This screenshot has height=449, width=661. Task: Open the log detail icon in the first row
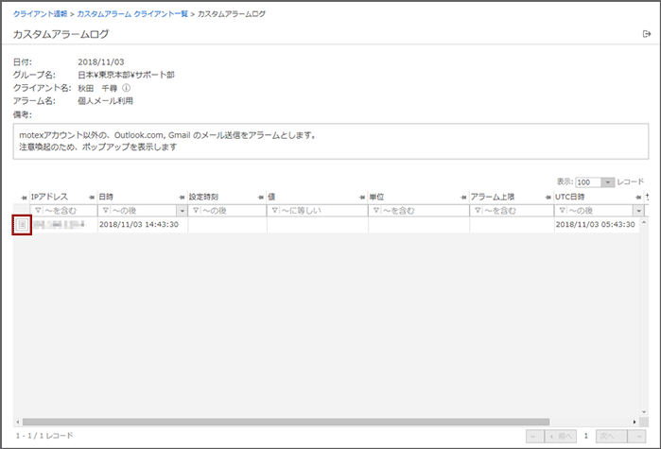[x=22, y=225]
